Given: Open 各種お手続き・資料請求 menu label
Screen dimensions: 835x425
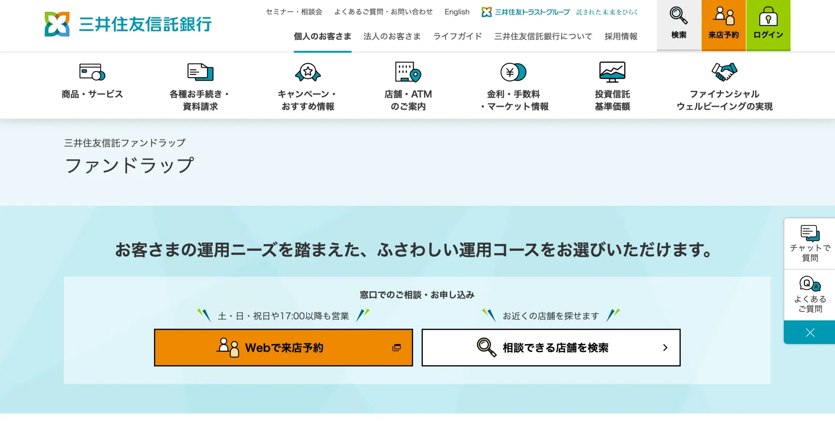Looking at the screenshot, I should [200, 100].
